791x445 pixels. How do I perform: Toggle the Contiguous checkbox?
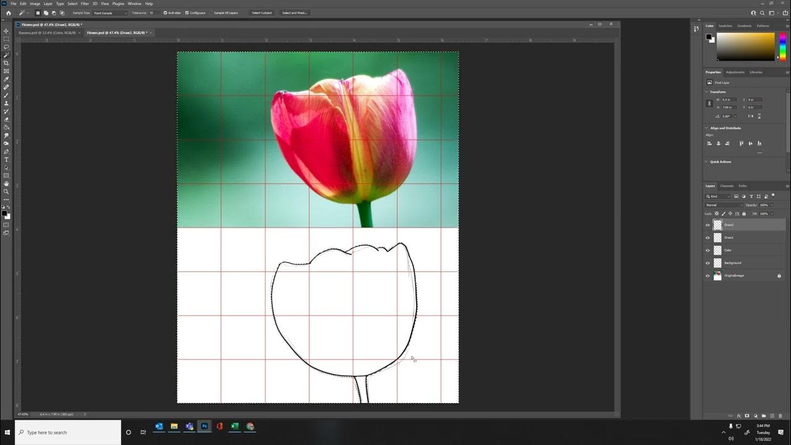coord(187,13)
